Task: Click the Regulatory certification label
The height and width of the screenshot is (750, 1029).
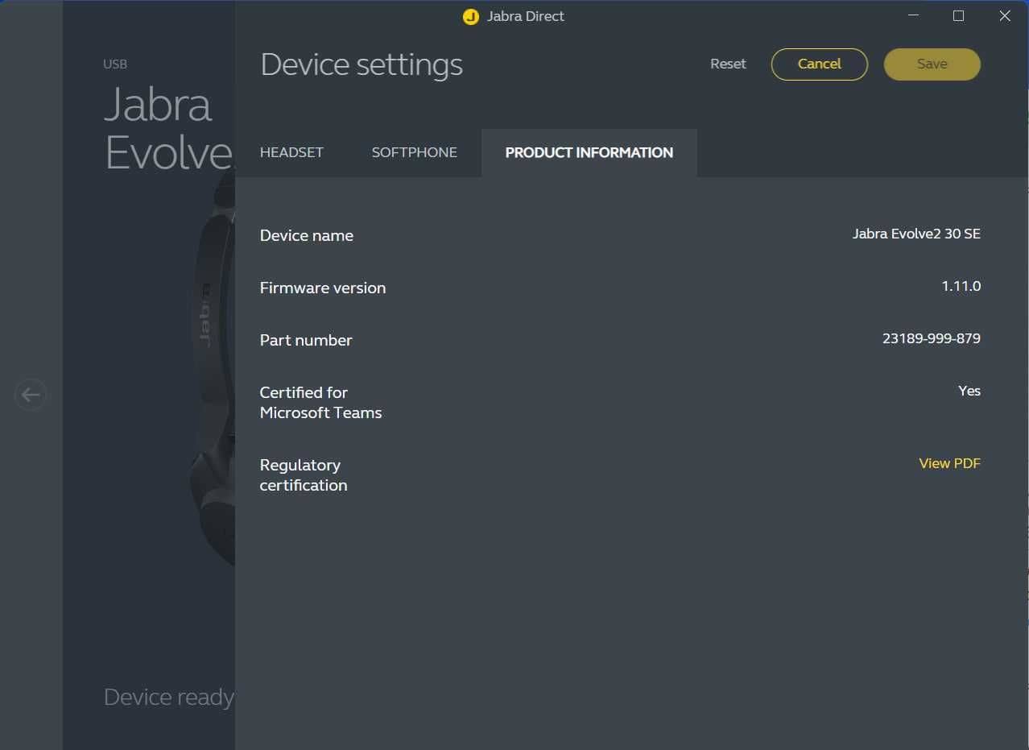Action: click(x=303, y=475)
